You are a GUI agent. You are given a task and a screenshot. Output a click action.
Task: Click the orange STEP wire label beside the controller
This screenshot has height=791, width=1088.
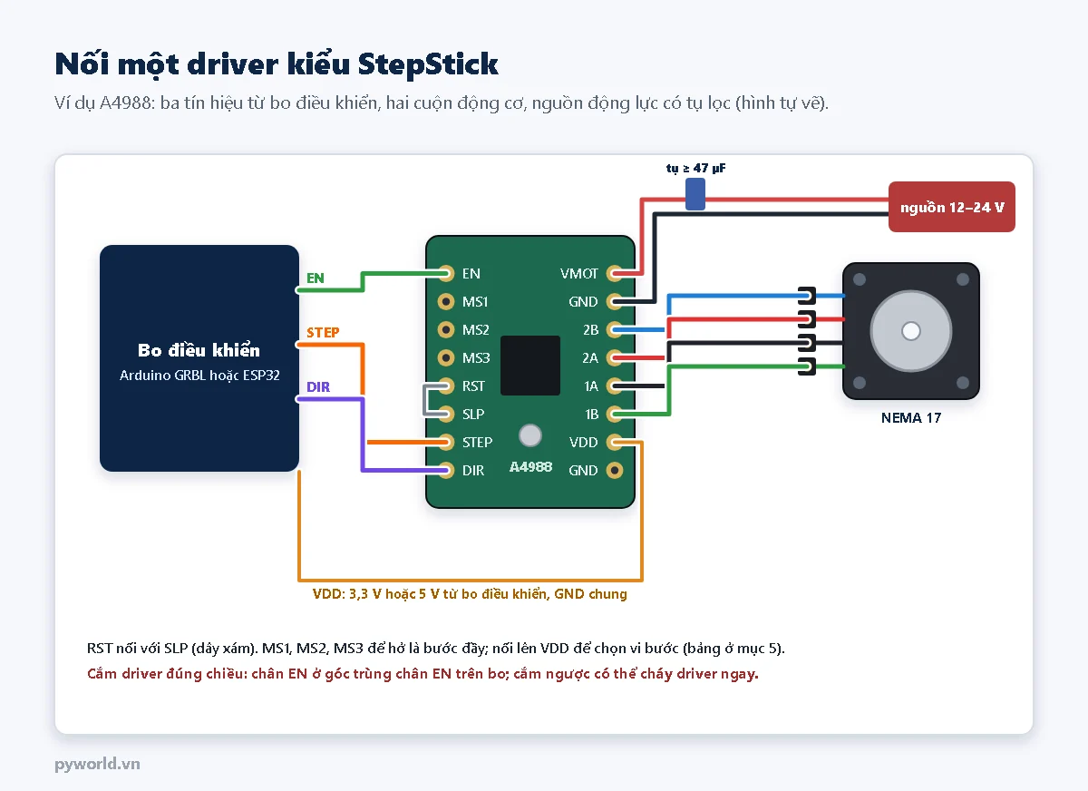point(323,332)
